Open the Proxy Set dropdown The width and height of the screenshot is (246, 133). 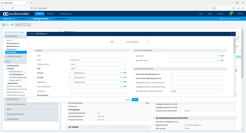click(x=96, y=73)
